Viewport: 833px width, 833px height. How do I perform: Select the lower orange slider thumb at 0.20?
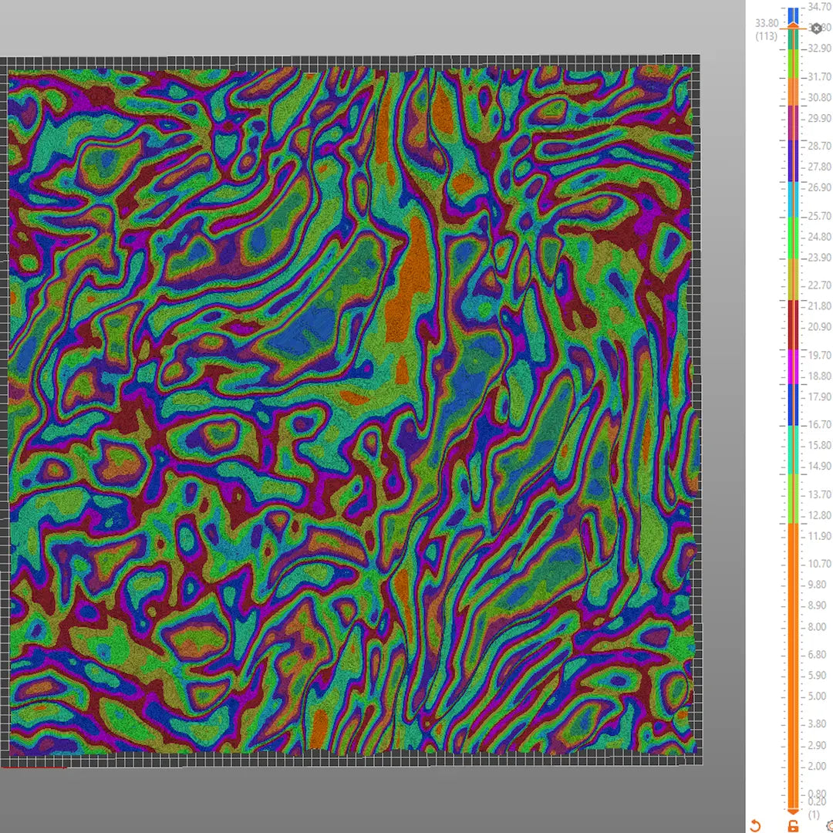coord(793,810)
